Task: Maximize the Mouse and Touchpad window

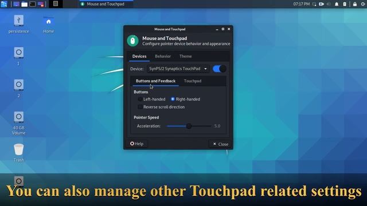Action: pyautogui.click(x=223, y=29)
